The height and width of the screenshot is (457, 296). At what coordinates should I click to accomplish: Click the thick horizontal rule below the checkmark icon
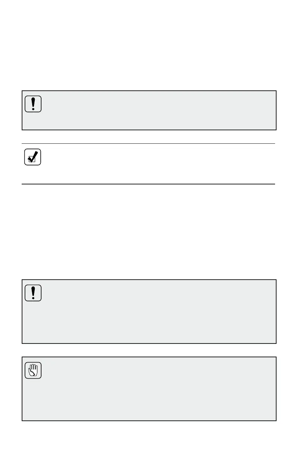pyautogui.click(x=148, y=184)
